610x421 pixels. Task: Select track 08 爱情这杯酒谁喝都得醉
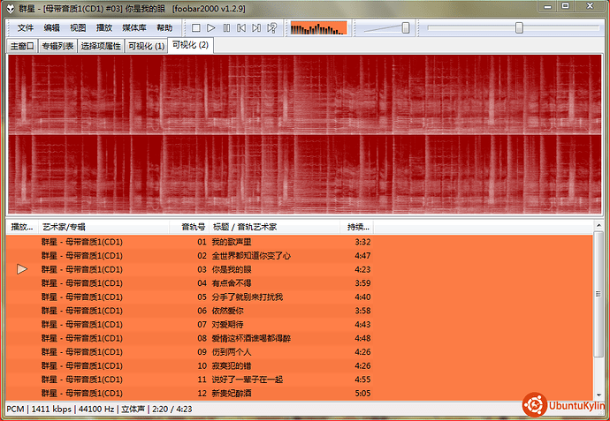(299, 338)
